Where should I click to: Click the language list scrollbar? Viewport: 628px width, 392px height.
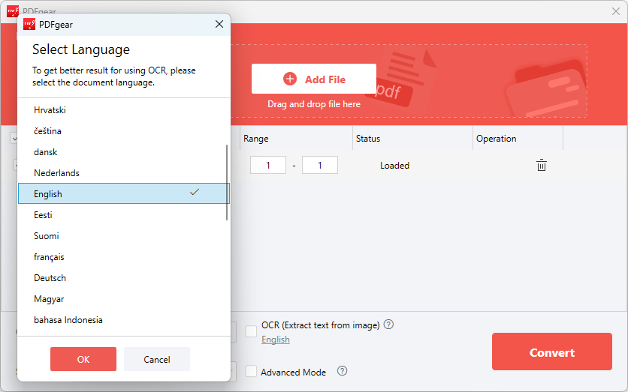tap(227, 182)
